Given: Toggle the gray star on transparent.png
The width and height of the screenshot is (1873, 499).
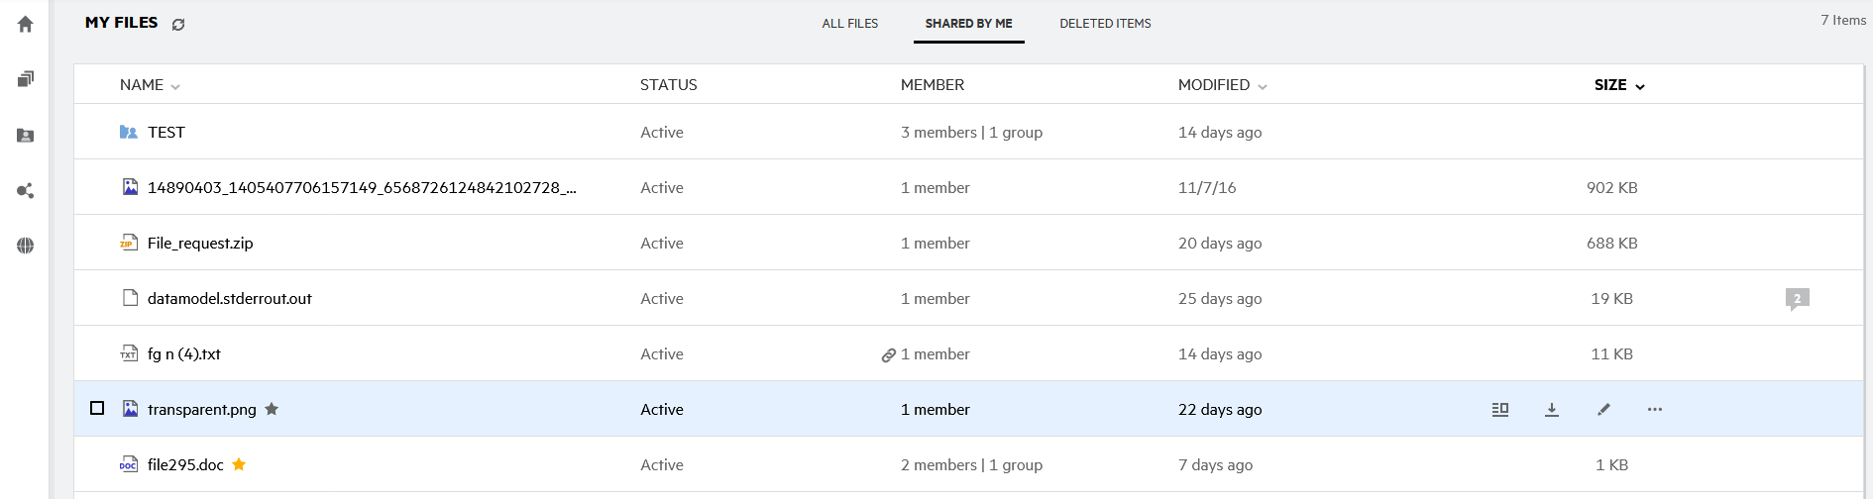Looking at the screenshot, I should pos(272,409).
